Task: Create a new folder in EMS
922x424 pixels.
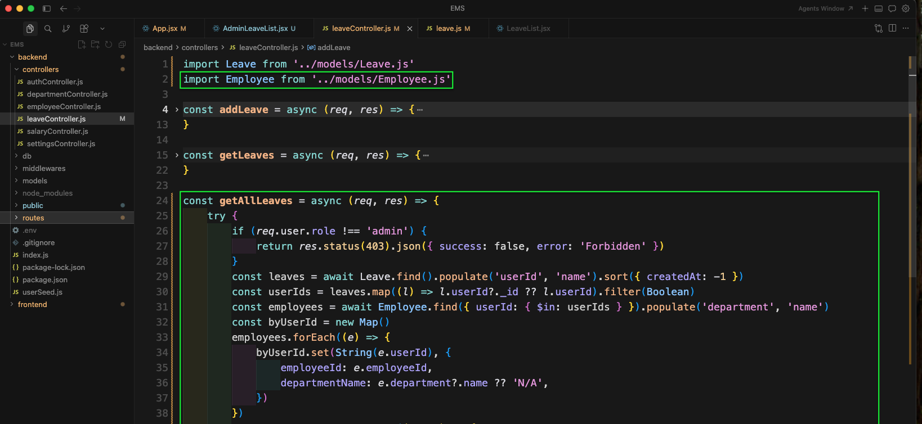Action: [x=95, y=44]
